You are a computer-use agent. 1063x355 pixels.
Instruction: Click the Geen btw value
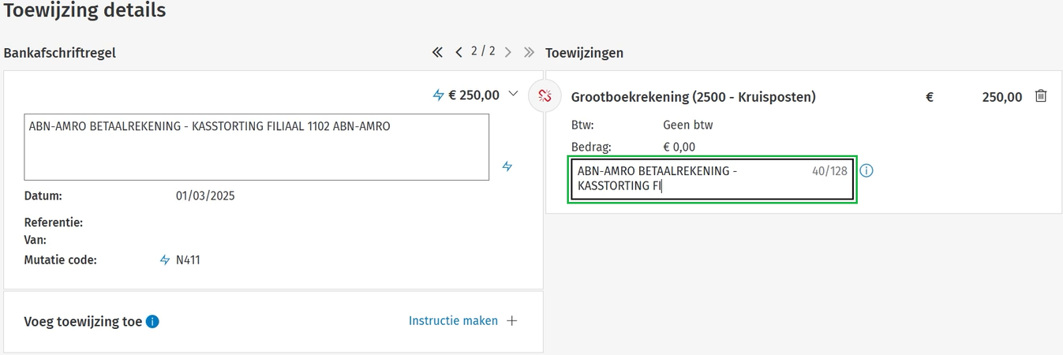point(688,125)
